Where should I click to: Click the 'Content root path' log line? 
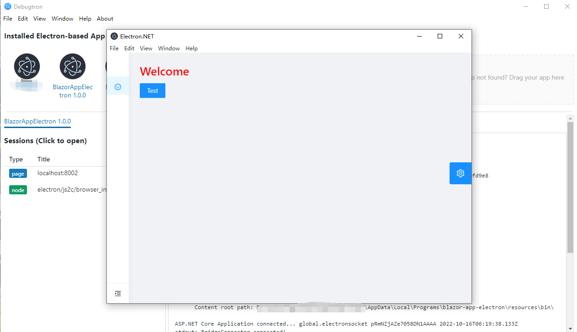click(x=374, y=307)
